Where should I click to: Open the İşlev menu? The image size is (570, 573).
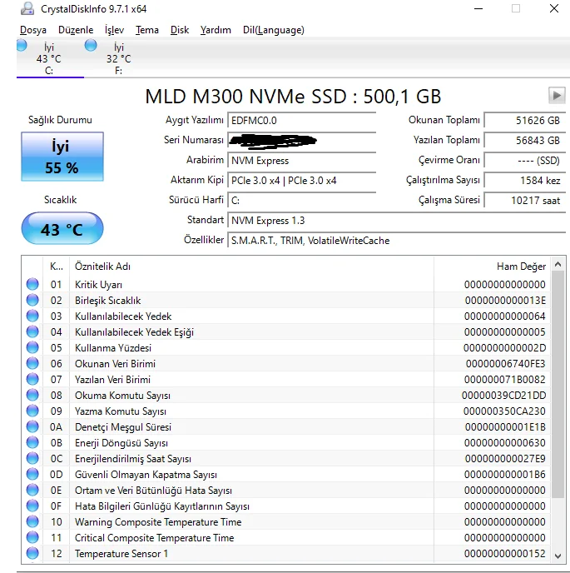point(114,30)
